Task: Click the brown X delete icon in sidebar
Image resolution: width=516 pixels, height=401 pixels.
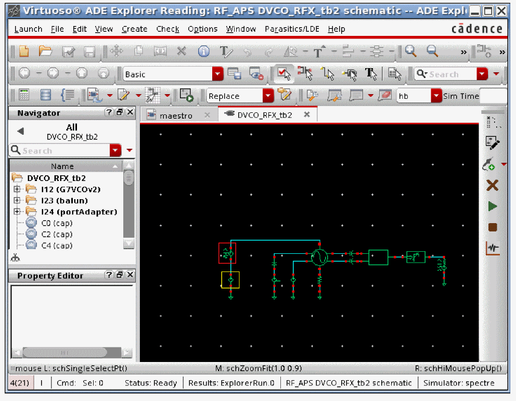Action: [x=492, y=185]
